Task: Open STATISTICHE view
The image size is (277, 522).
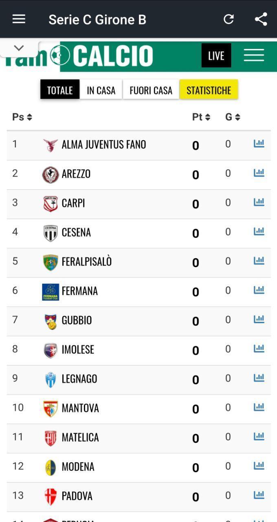Action: (209, 89)
